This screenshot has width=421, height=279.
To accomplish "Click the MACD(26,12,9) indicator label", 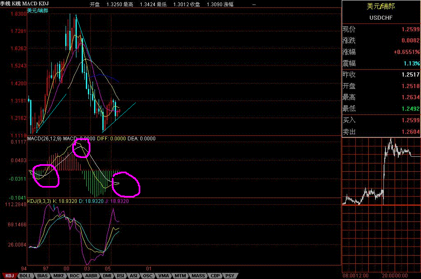I will pyautogui.click(x=44, y=139).
